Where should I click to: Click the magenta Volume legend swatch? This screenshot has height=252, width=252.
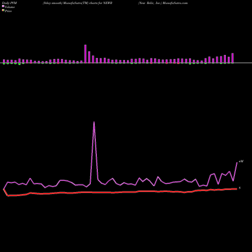tap(3, 6)
